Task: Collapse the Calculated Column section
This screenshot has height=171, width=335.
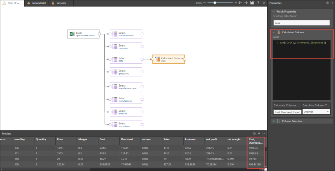Action: [x=274, y=32]
